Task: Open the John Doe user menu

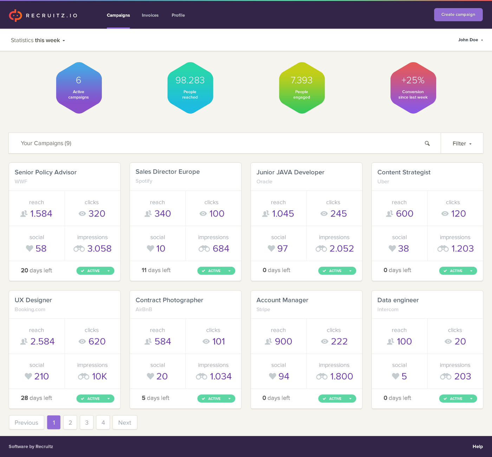Action: [471, 40]
